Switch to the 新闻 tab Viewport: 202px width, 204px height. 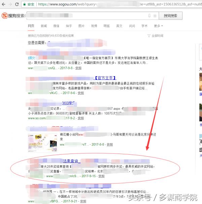44,26
